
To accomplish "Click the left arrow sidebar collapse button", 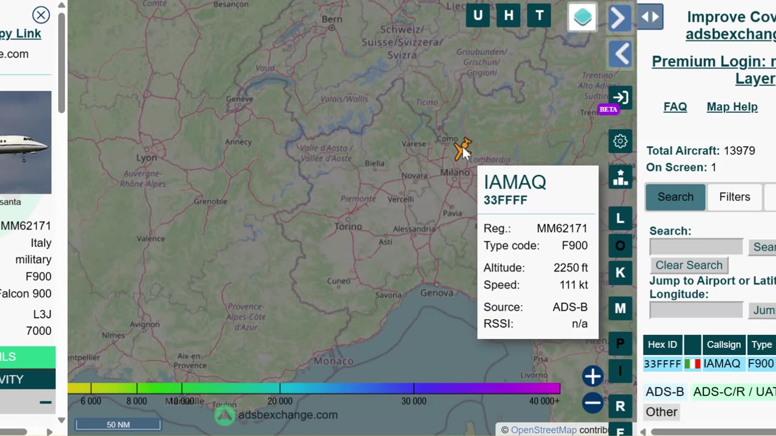I will [621, 54].
